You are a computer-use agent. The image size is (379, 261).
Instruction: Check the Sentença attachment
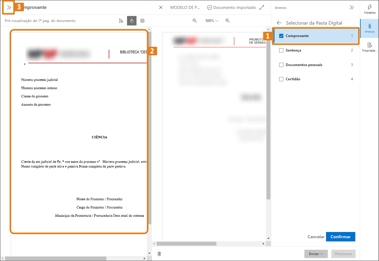click(281, 50)
